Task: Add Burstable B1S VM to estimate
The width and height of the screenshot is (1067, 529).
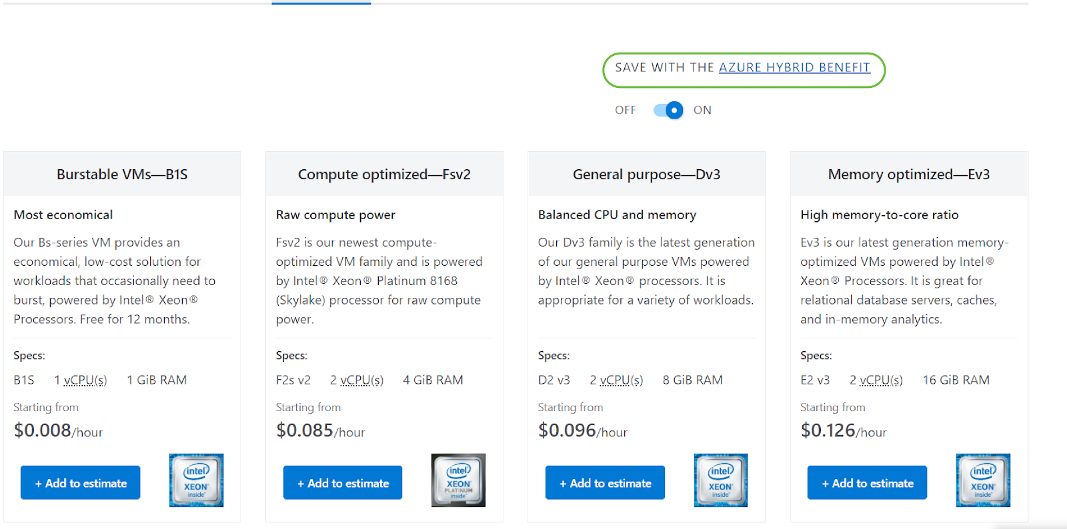Action: click(81, 482)
